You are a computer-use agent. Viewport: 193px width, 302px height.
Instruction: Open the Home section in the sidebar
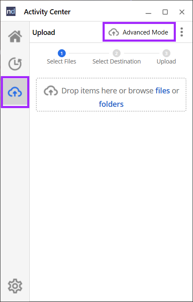point(15,36)
